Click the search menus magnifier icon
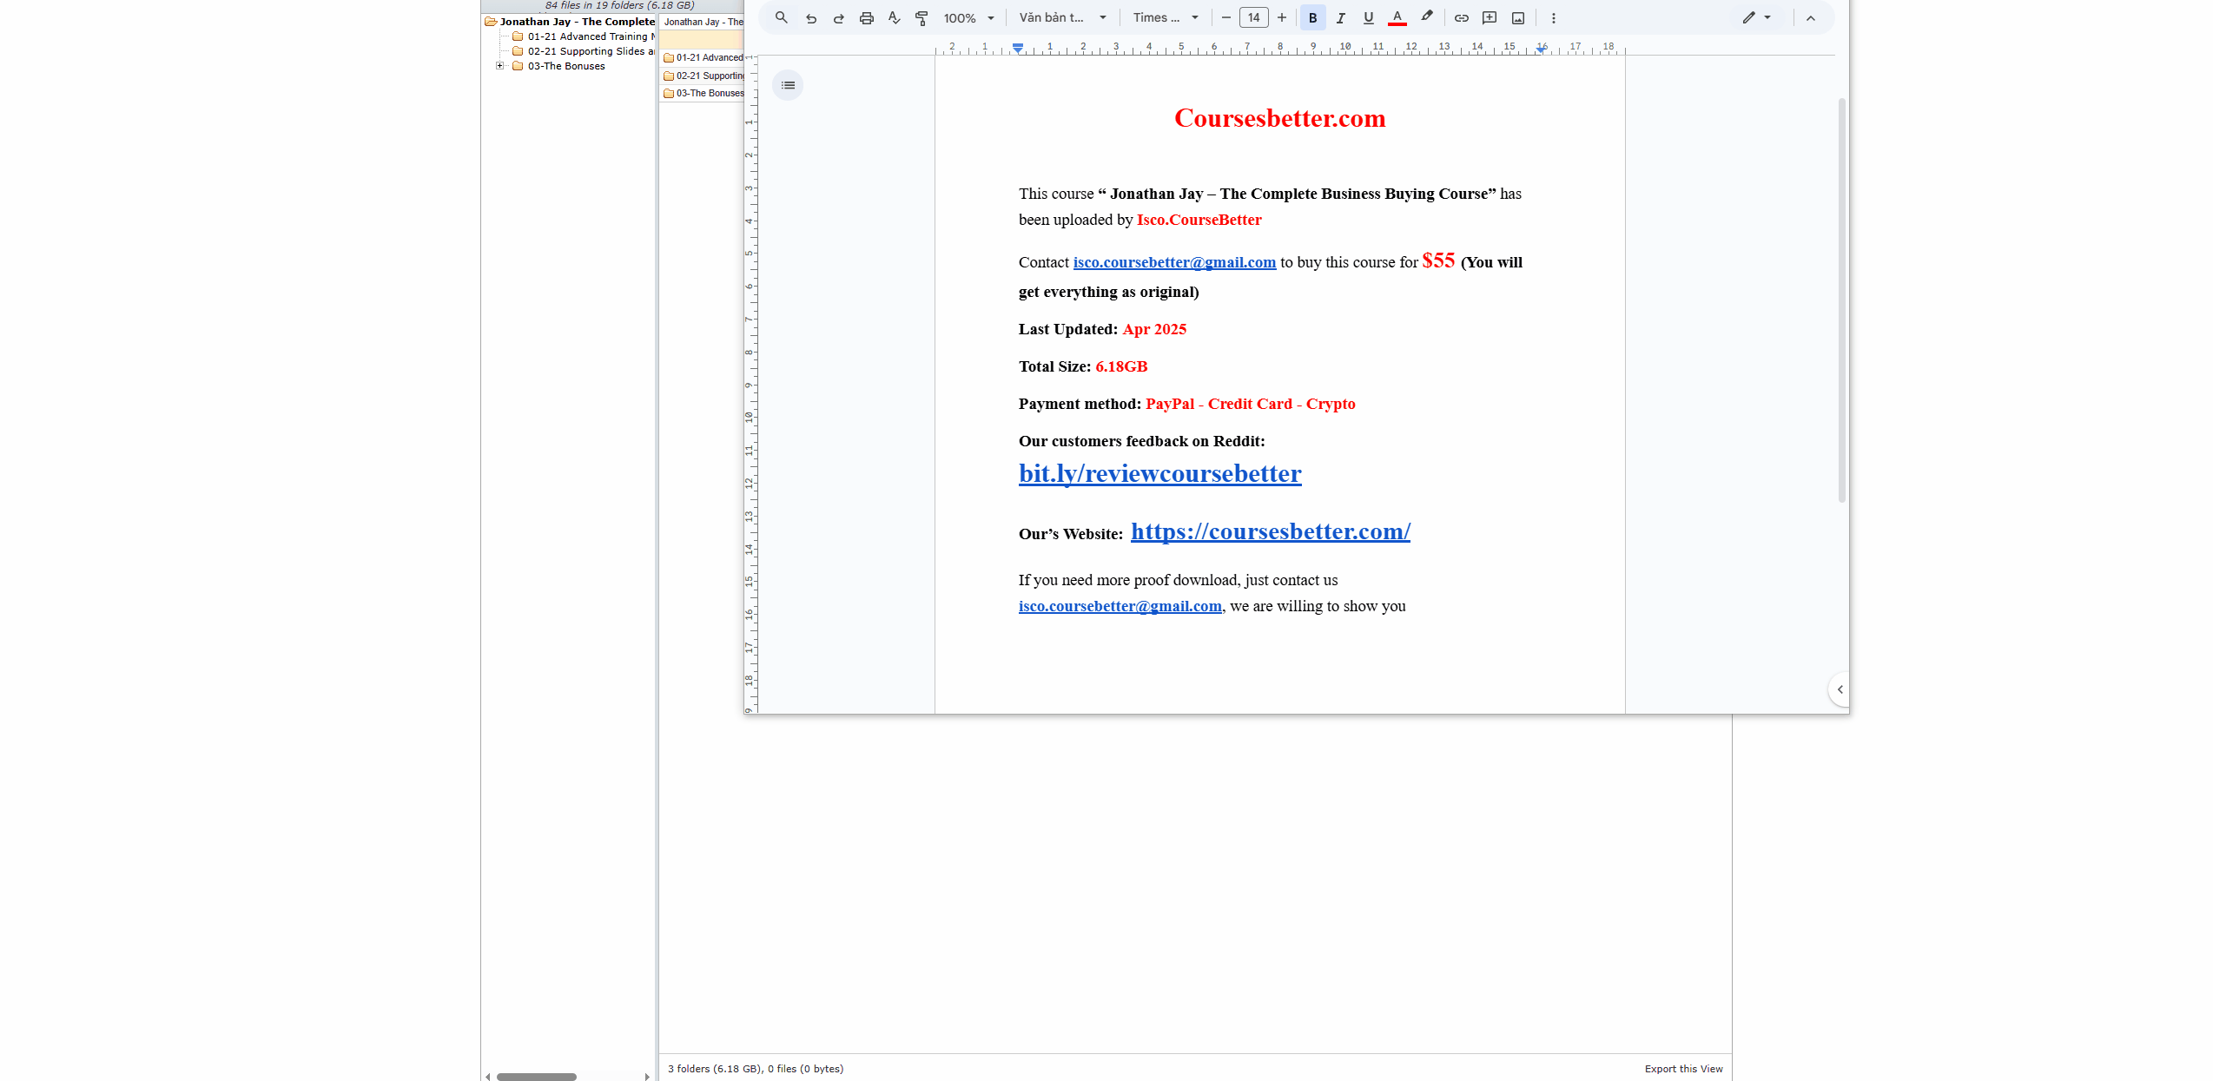Viewport: 2213px width, 1081px height. (781, 17)
